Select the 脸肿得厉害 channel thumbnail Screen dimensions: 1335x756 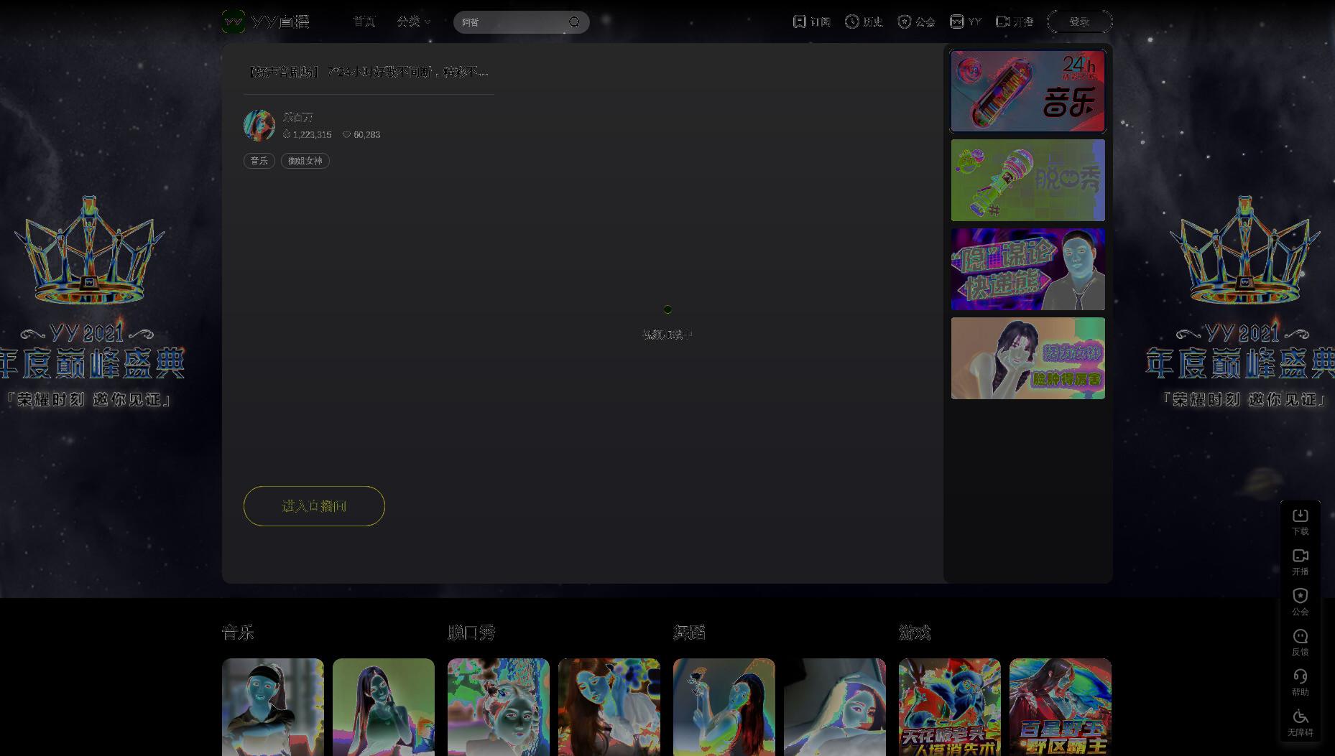pos(1027,358)
